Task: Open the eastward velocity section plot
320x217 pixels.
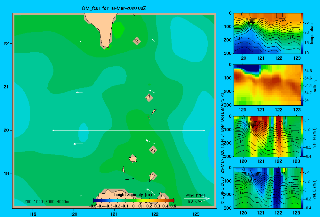Action: tap(267, 188)
